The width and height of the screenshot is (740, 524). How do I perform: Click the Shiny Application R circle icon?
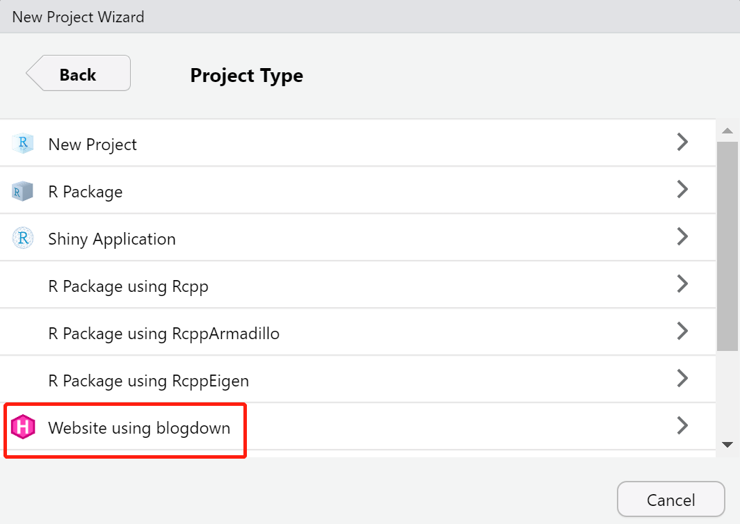[23, 238]
